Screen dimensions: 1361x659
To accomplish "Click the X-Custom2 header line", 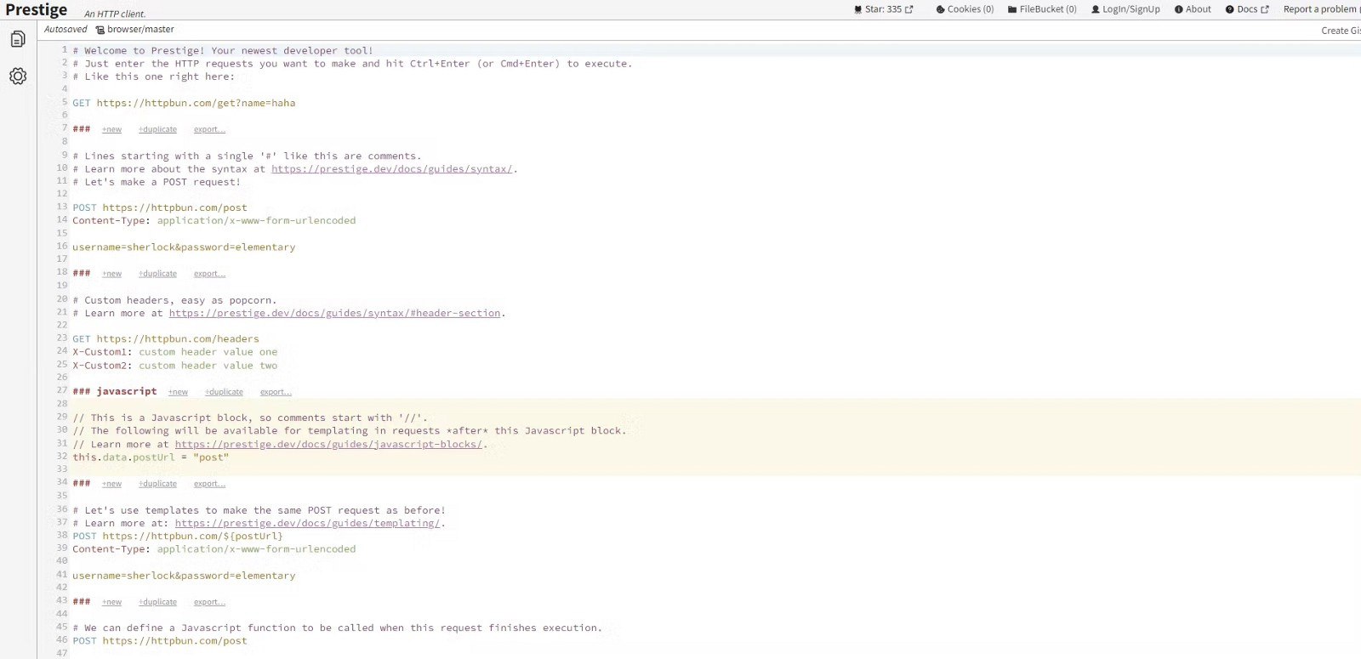I will (x=175, y=366).
